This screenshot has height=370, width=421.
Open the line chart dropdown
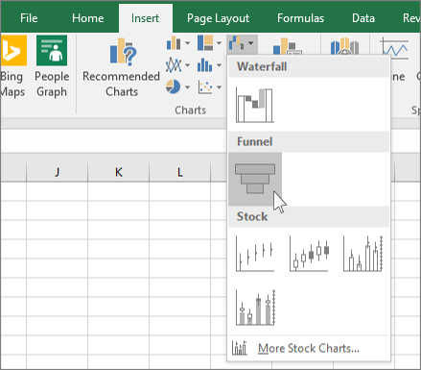[x=187, y=65]
